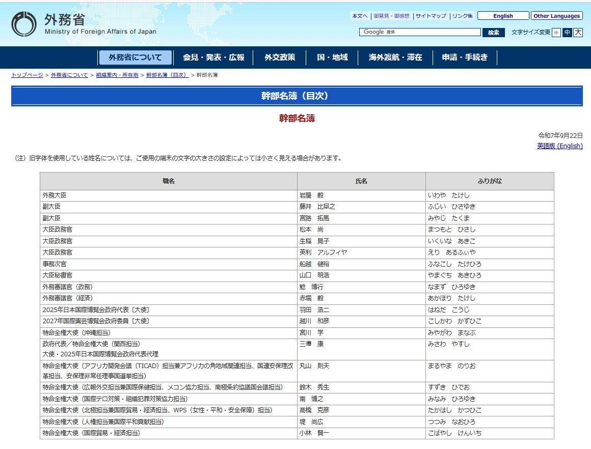591x449 pixels.
Task: Open 組織案内・所在地 from the breadcrumb
Action: pyautogui.click(x=117, y=74)
